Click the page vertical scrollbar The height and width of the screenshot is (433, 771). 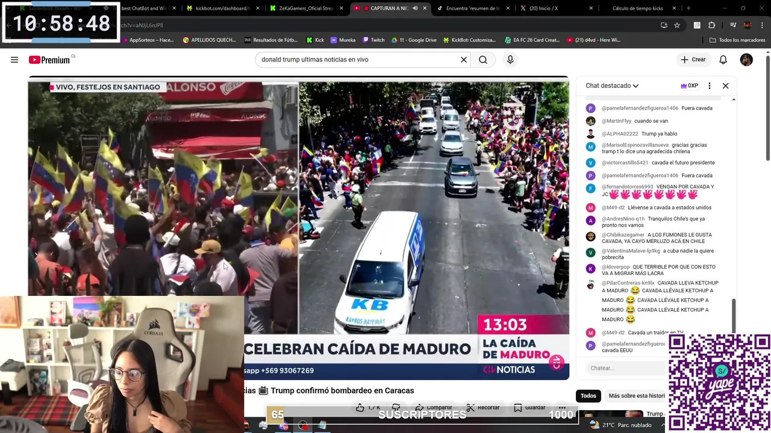point(767,108)
